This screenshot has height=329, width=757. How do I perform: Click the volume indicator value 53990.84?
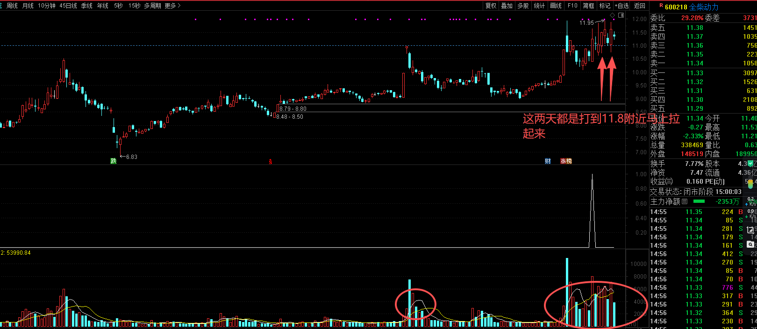(x=18, y=253)
